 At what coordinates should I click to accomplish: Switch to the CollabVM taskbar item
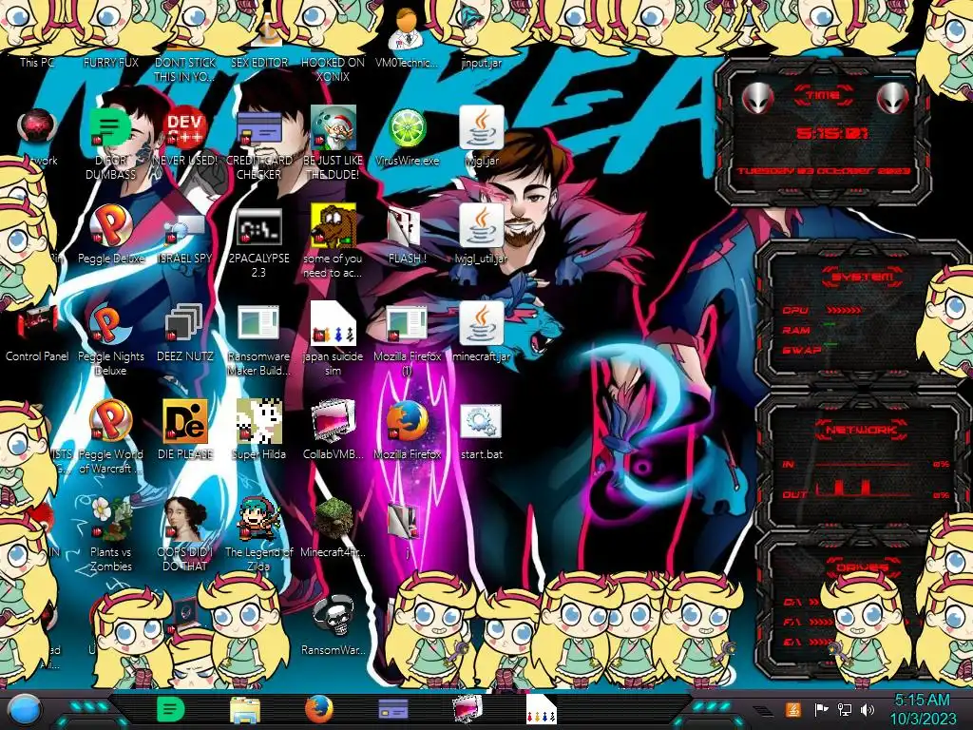pyautogui.click(x=467, y=709)
